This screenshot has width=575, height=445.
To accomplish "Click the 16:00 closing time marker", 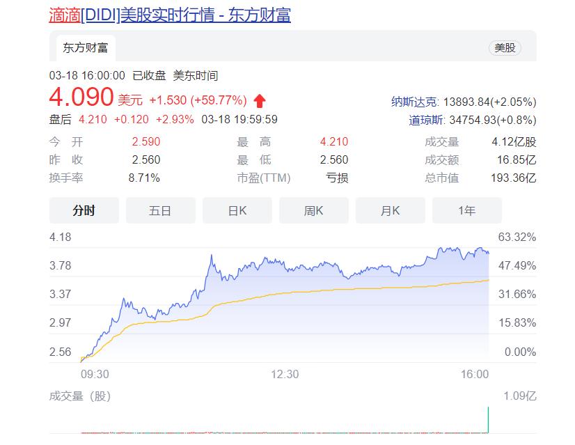I will tap(475, 375).
